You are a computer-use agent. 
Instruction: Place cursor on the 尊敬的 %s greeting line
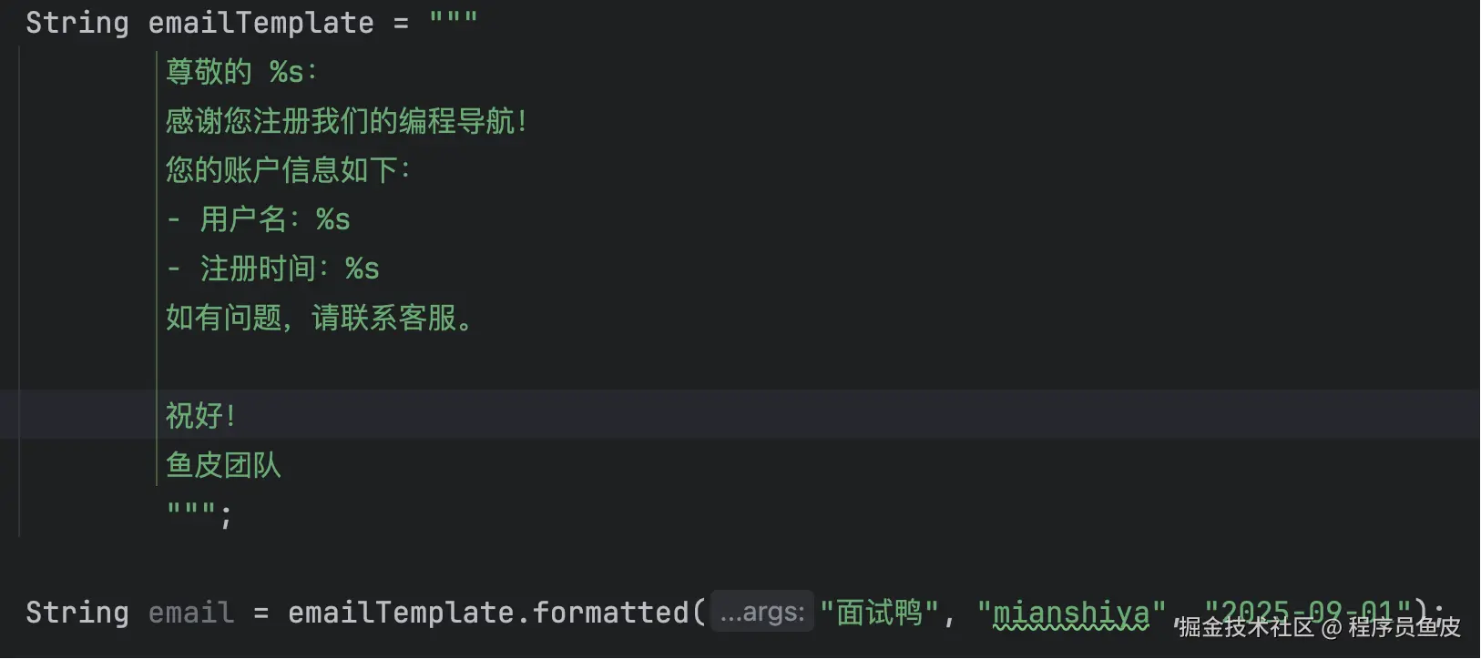coord(241,72)
